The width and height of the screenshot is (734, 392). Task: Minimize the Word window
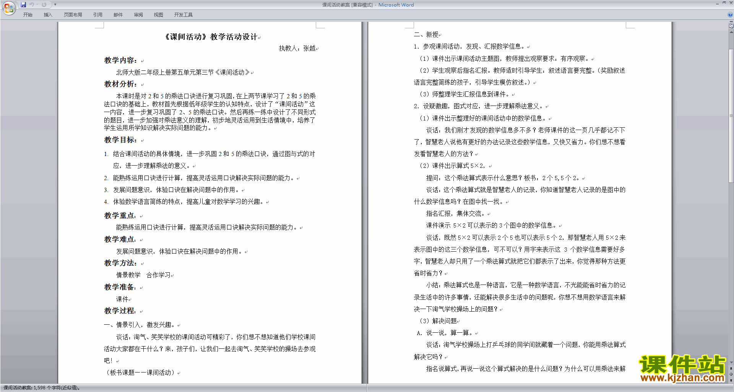coord(717,3)
